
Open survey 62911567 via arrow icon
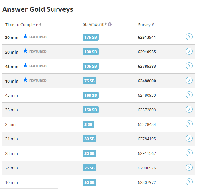tap(189, 153)
